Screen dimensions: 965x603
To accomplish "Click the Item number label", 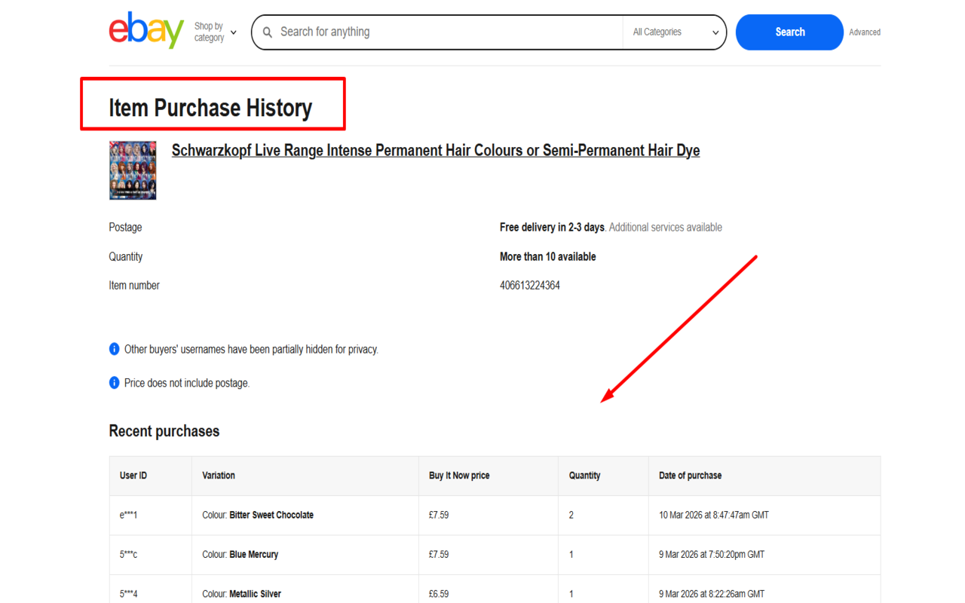I will point(134,286).
